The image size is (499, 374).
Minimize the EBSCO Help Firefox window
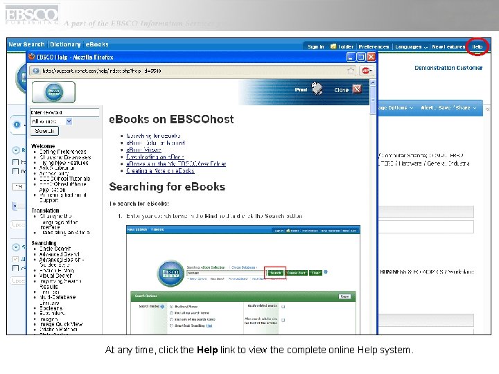tap(351, 57)
